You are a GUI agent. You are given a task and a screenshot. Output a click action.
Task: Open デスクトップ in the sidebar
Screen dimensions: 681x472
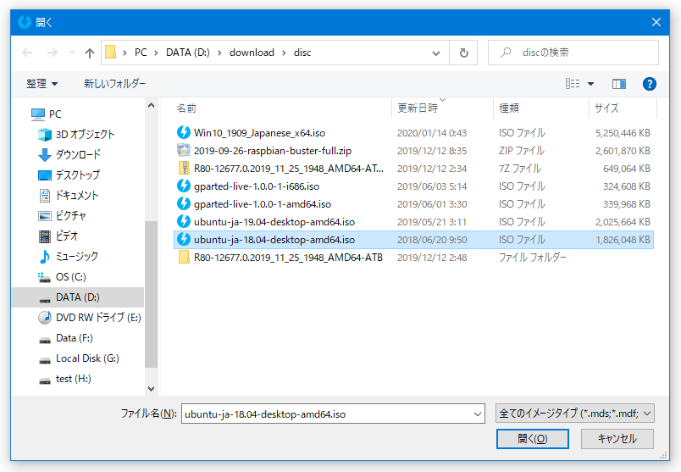pos(69,175)
